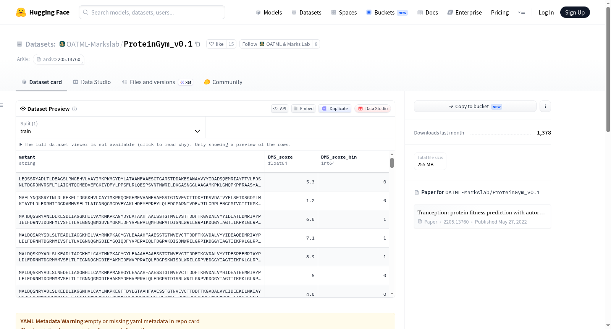The height and width of the screenshot is (329, 611).
Task: Expand the navigation more-items icon
Action: (521, 12)
